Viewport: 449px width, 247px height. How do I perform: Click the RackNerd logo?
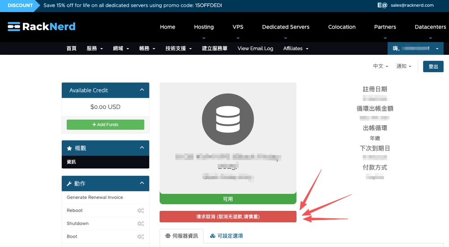point(42,27)
